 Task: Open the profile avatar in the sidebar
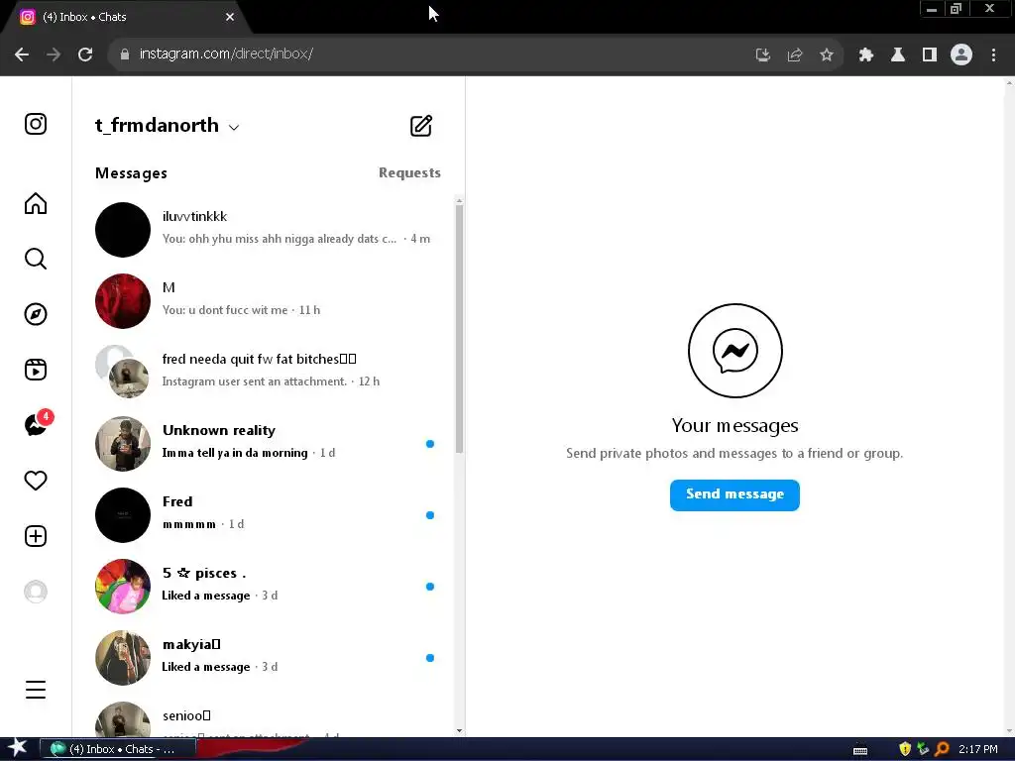point(36,592)
